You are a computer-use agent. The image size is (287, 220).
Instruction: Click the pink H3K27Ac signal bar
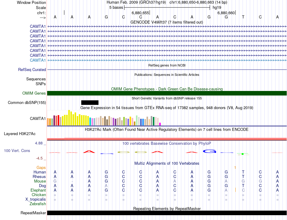(167, 139)
